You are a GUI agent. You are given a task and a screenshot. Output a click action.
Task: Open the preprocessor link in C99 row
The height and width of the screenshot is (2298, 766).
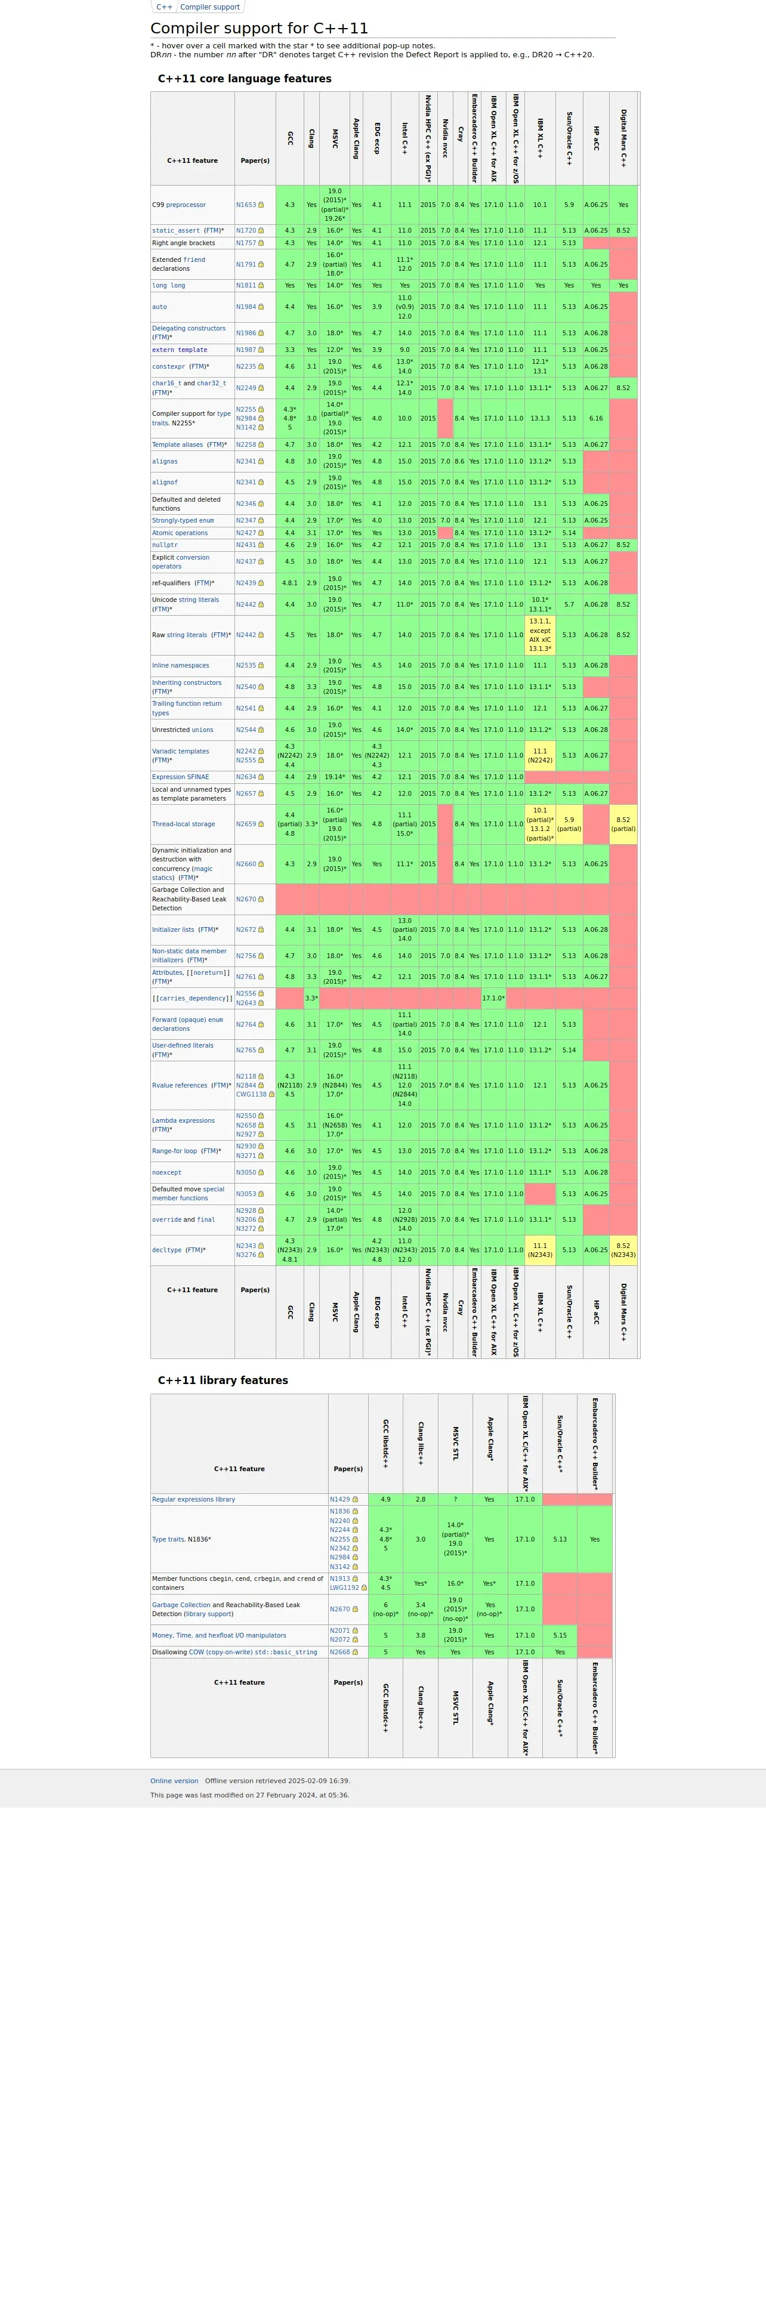coord(186,205)
